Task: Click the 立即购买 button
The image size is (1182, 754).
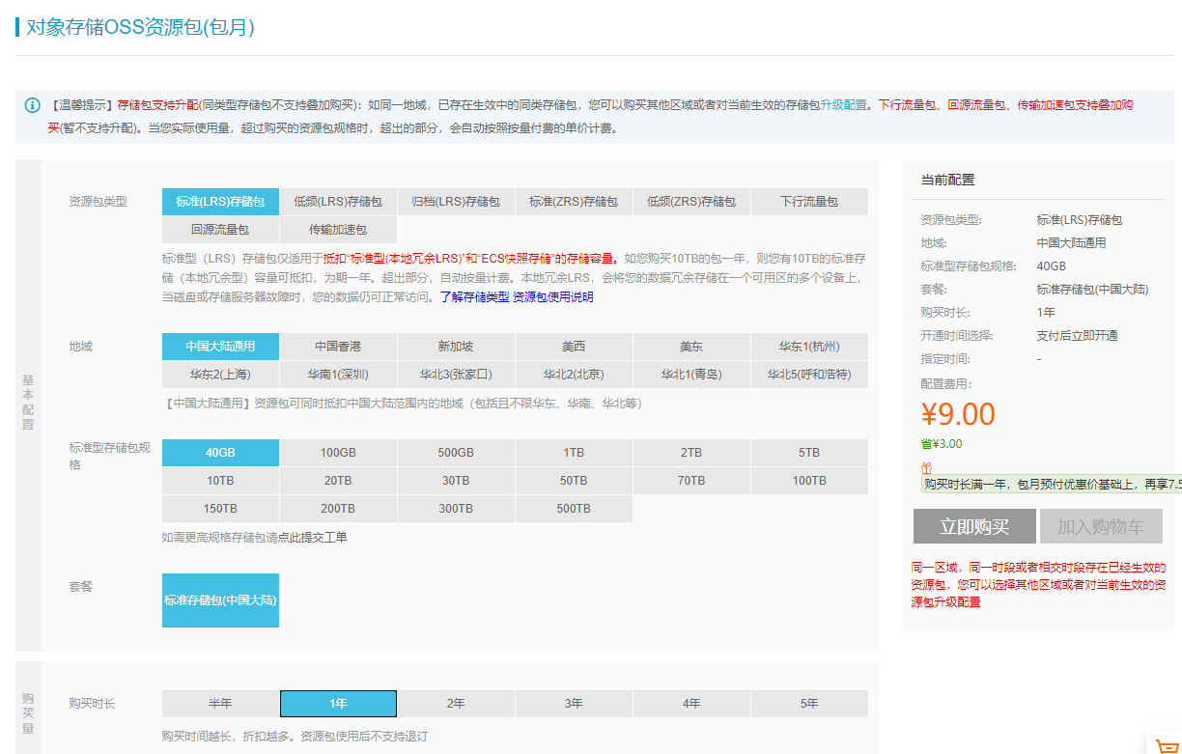Action: click(x=974, y=527)
